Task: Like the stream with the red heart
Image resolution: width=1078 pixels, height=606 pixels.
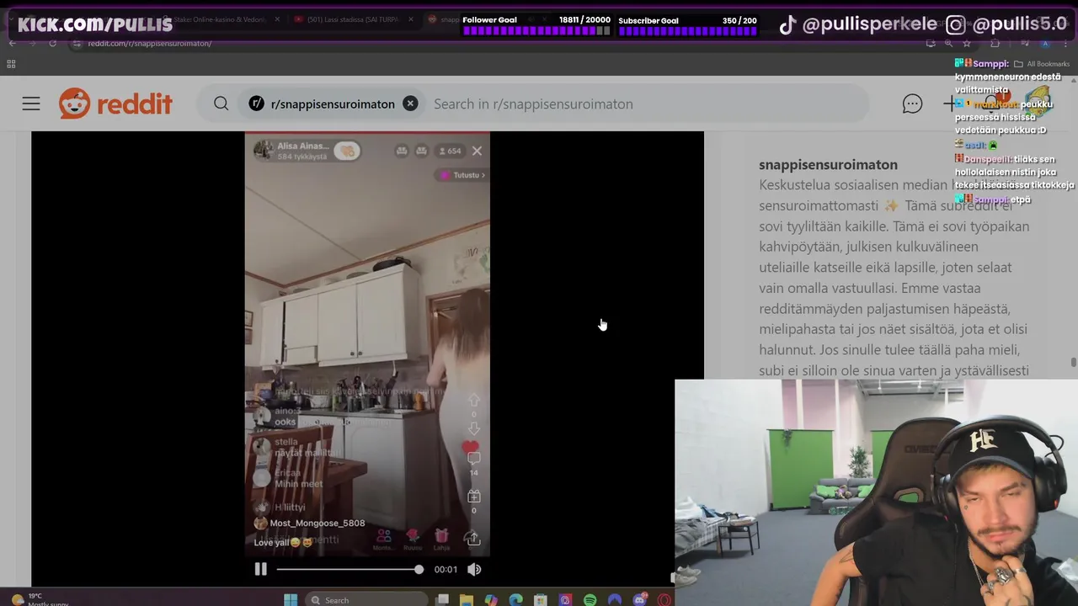Action: 470,447
